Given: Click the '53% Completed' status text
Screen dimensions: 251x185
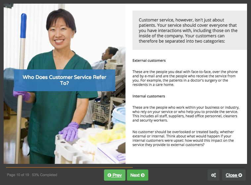Looking at the screenshot, I should tap(44, 175).
